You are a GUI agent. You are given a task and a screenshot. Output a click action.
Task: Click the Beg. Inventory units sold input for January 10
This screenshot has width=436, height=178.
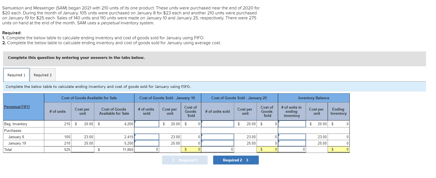tap(146, 124)
